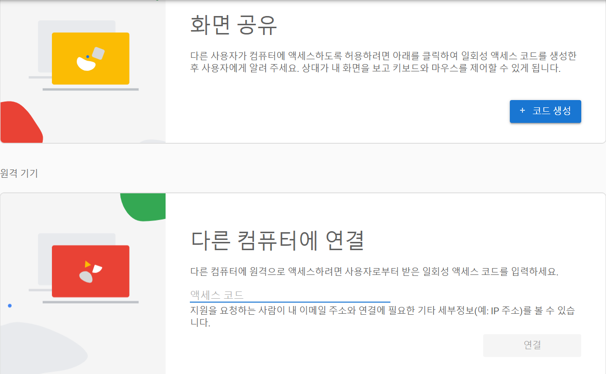Click the plus icon in 코드 생성 button
Image resolution: width=606 pixels, height=374 pixels.
point(522,111)
